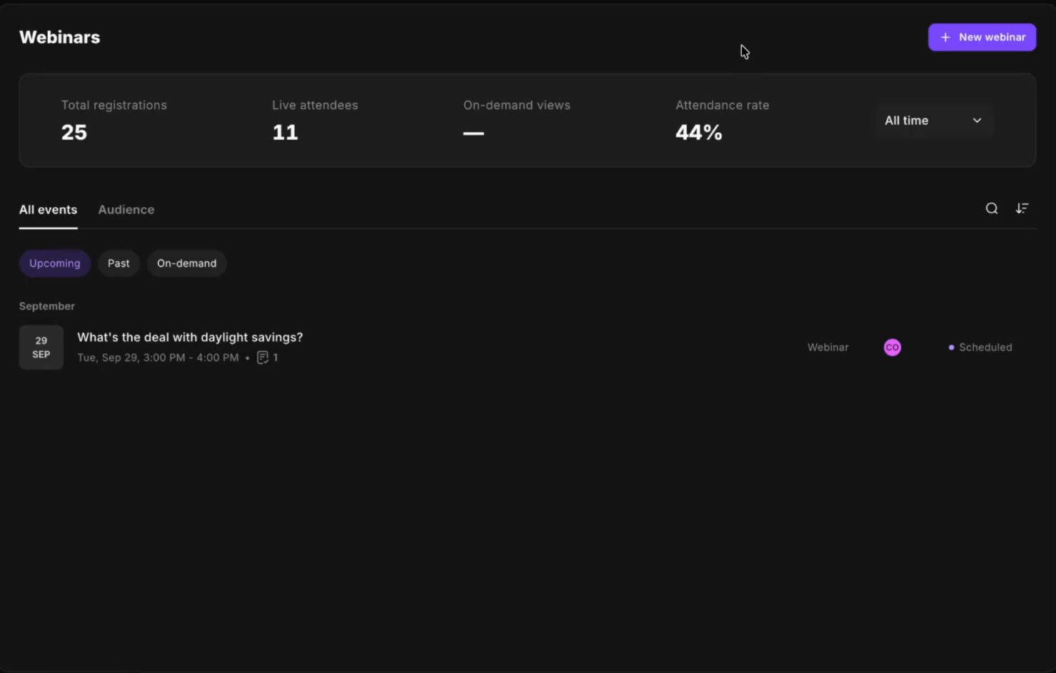Image resolution: width=1056 pixels, height=673 pixels.
Task: Click the Webinars page heading
Action: click(x=60, y=37)
